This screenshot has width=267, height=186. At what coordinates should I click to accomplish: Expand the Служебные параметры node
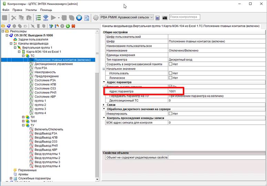coord(11,178)
